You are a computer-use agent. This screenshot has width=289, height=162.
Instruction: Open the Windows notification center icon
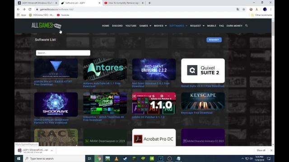[x=269, y=158]
